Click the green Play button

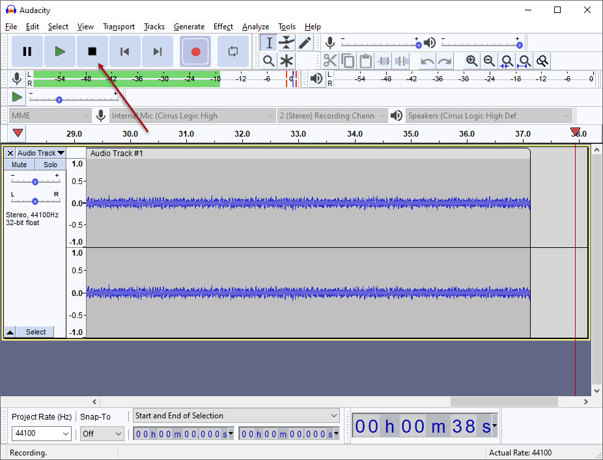pos(60,51)
